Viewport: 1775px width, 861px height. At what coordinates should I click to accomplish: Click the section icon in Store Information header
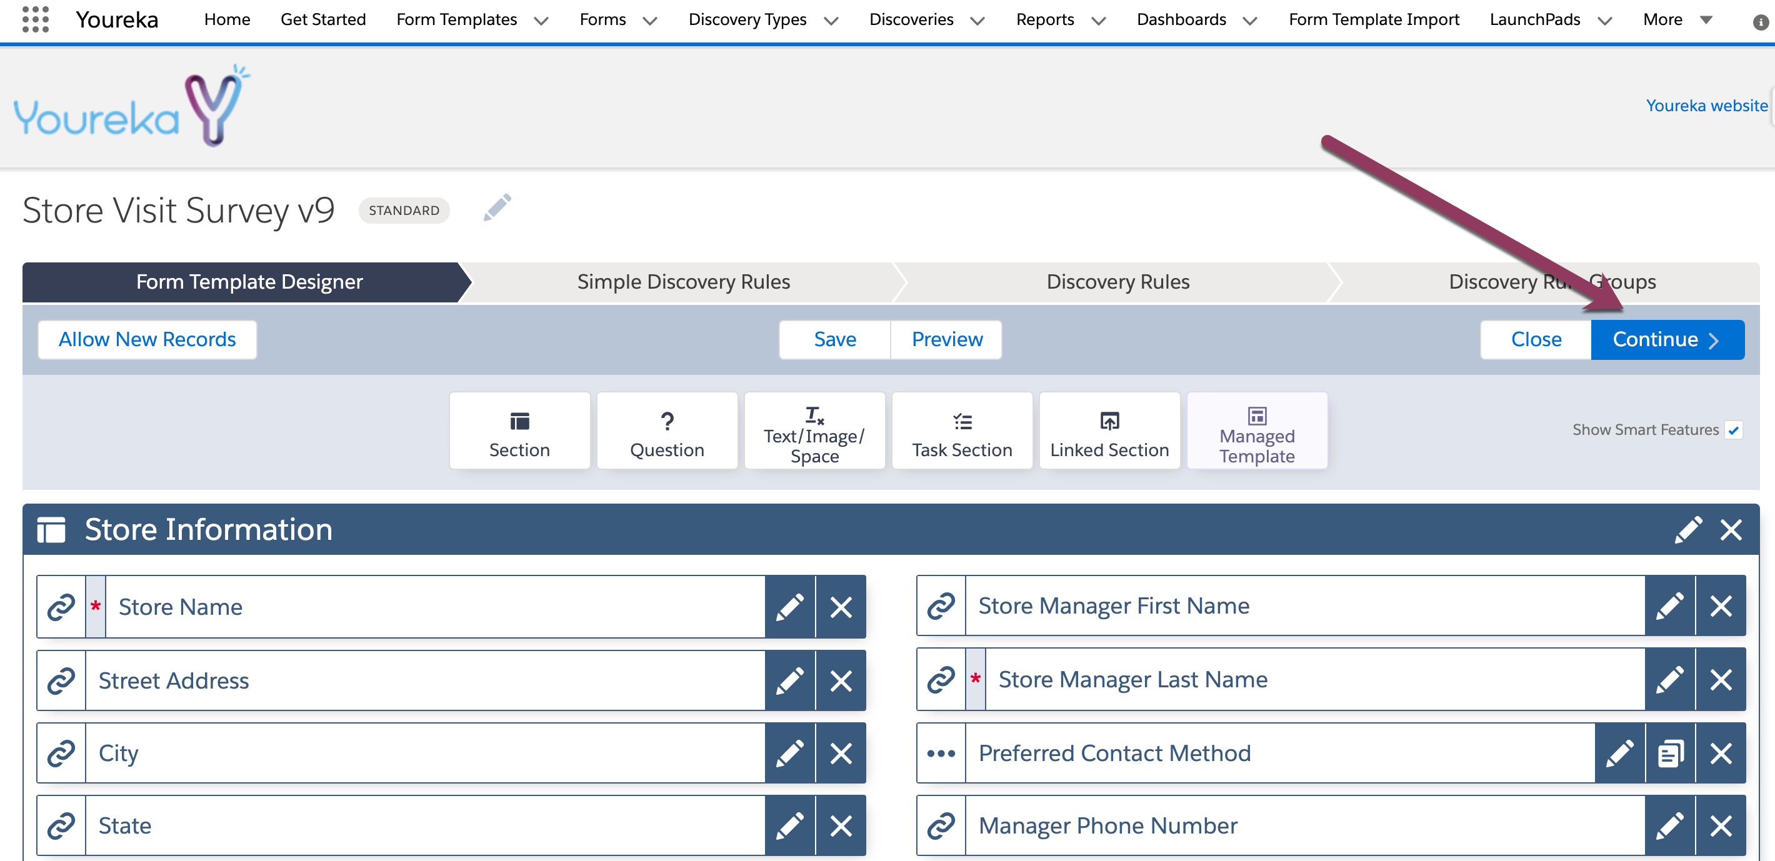pos(51,530)
